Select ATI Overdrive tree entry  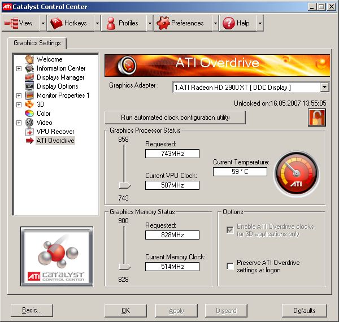tap(55, 141)
